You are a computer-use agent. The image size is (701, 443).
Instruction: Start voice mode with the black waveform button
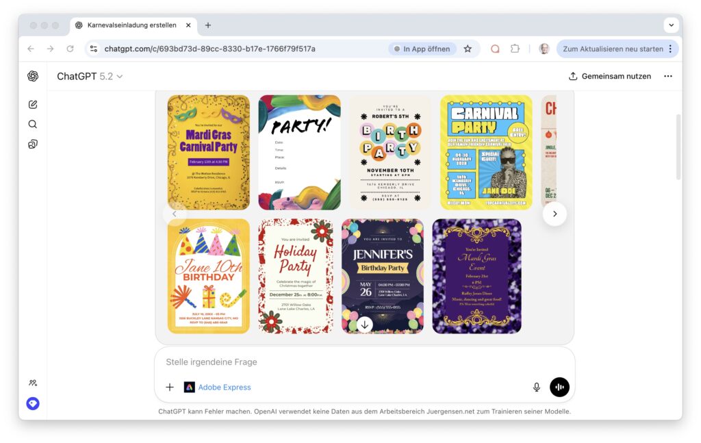[559, 388]
